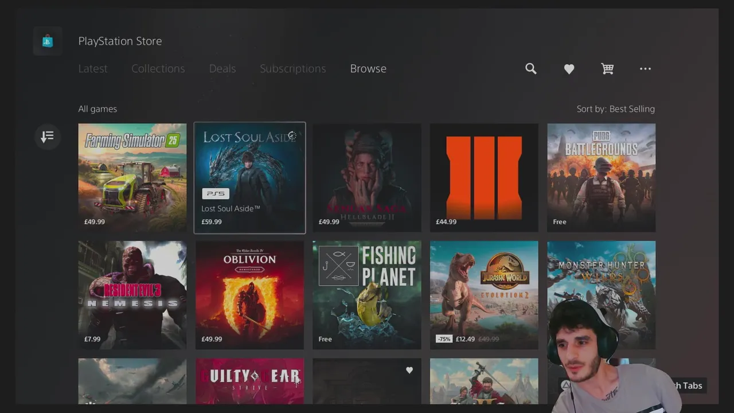Open the shopping cart icon
The image size is (734, 413).
[x=607, y=69]
